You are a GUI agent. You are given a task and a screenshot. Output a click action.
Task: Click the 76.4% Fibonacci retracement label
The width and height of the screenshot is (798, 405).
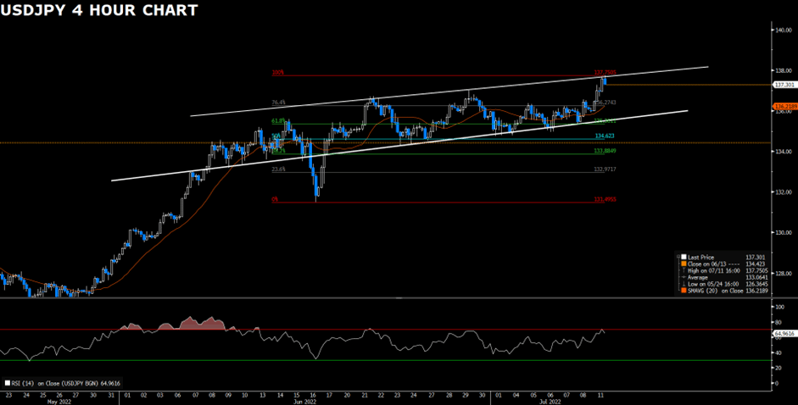click(277, 103)
